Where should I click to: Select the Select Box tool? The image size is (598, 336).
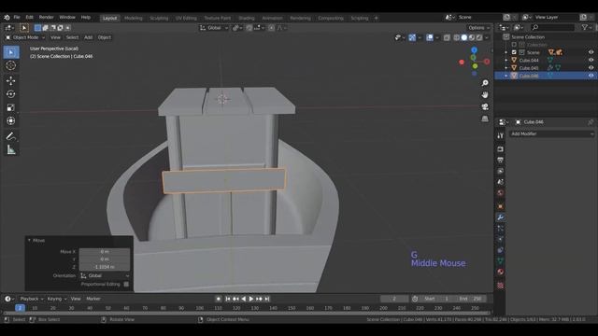click(11, 52)
